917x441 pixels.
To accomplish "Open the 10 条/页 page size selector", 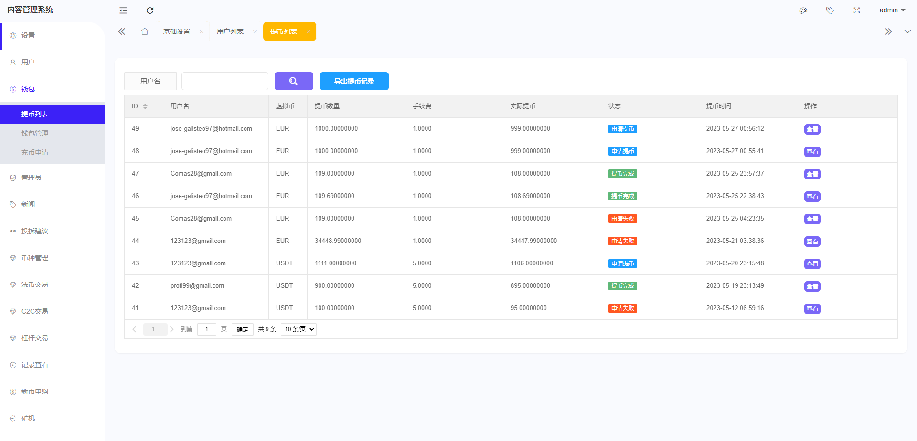I will (x=299, y=329).
